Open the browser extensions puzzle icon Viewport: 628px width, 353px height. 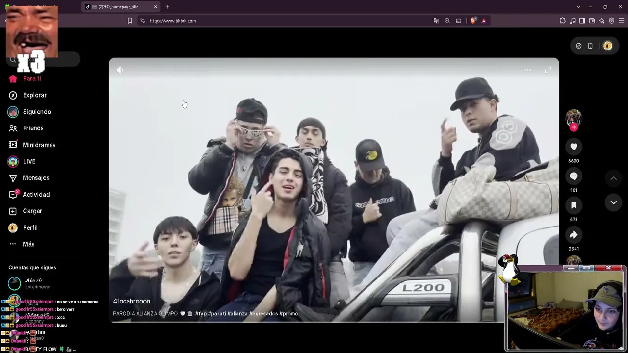563,21
